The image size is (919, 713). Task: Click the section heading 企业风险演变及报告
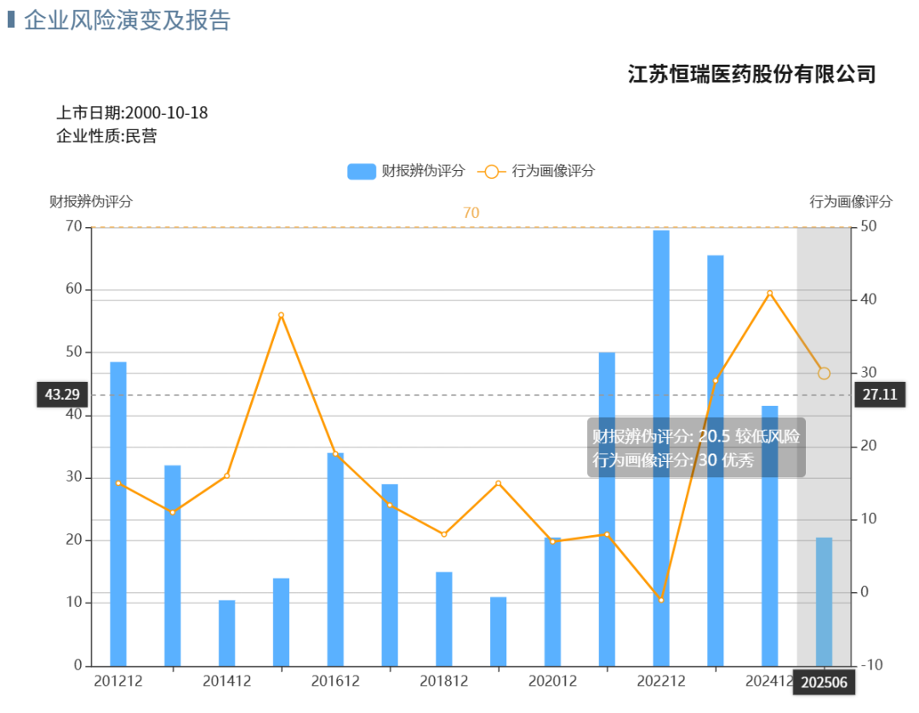click(127, 20)
